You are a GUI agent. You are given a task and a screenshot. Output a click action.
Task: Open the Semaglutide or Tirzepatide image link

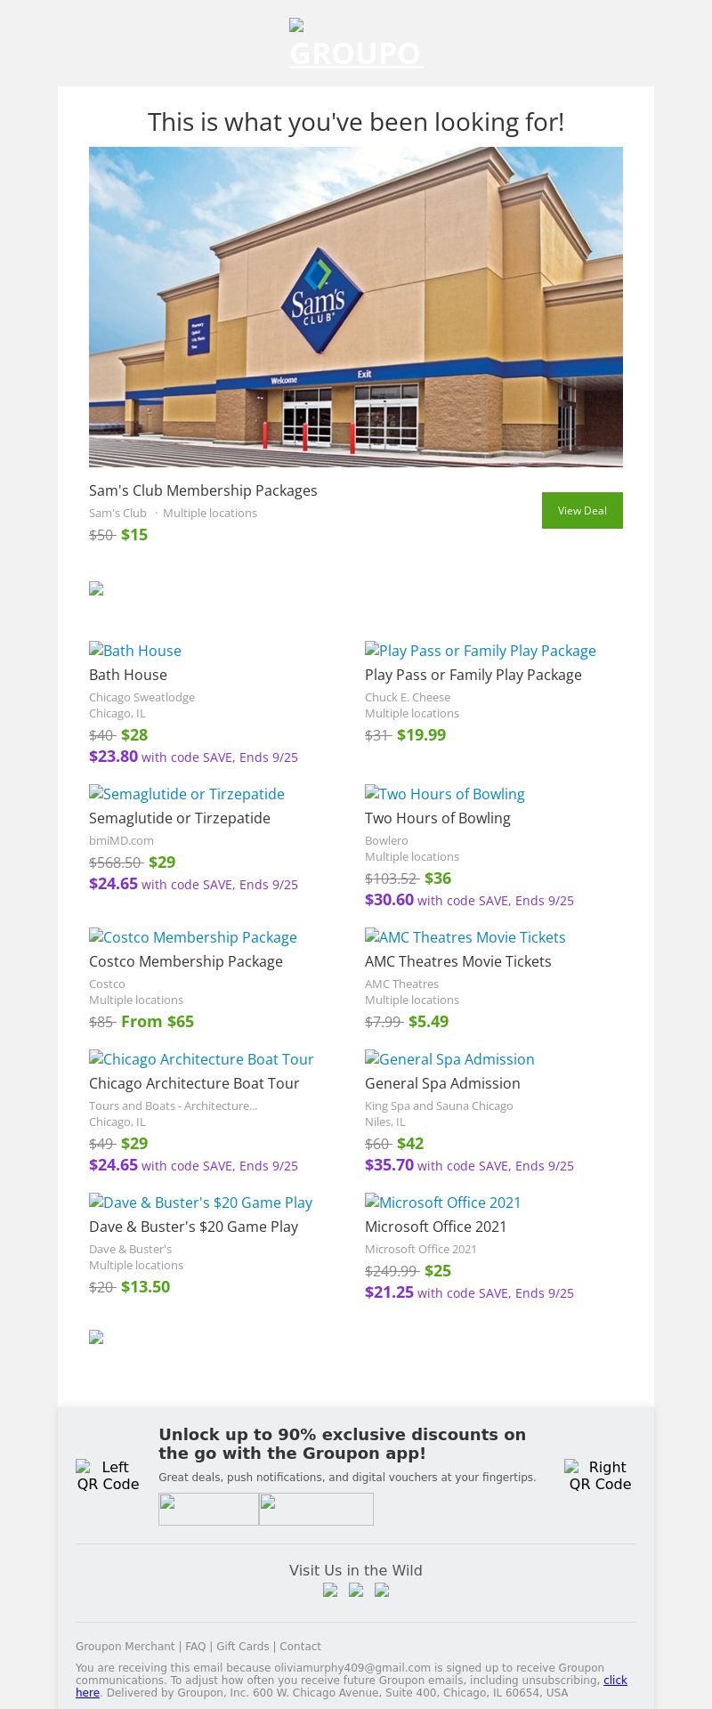coord(187,794)
